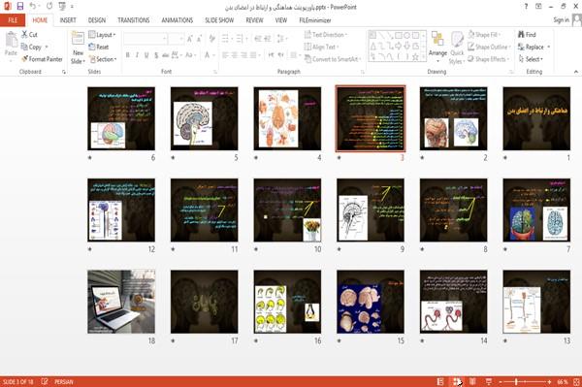Open Font dialog launcher
Image resolution: width=582 pixels, height=387 pixels.
coord(215,72)
